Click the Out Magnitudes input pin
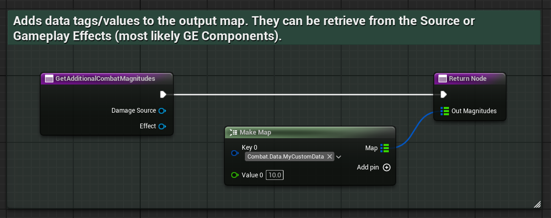 pos(445,111)
